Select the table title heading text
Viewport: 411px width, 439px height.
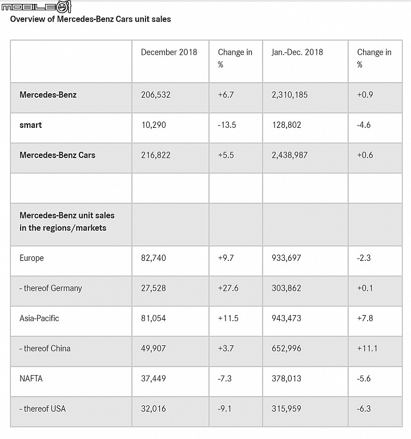tap(90, 19)
